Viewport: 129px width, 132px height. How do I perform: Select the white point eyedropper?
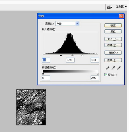[x=119, y=68]
